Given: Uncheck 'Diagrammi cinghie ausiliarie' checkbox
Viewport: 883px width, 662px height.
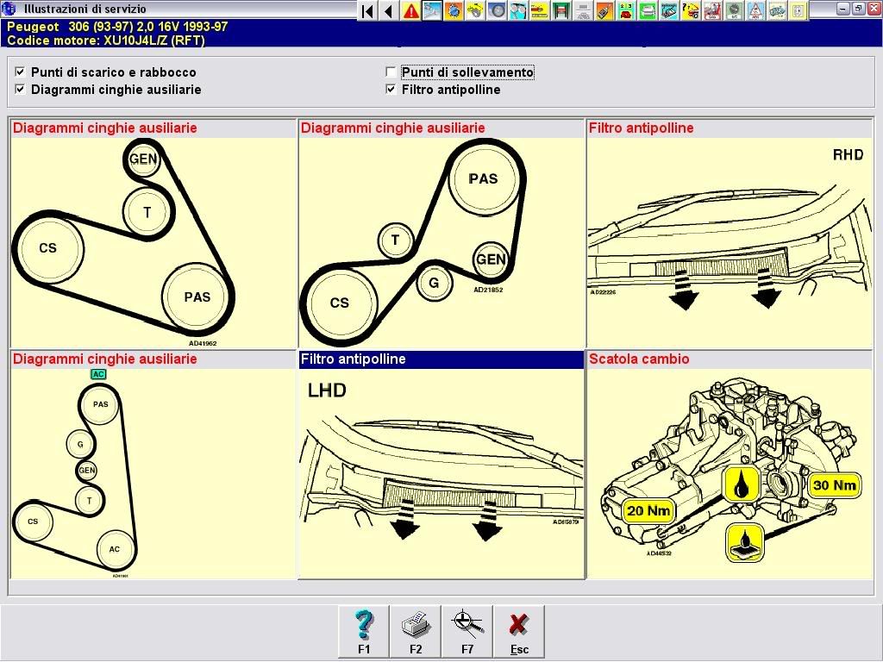Looking at the screenshot, I should click(x=21, y=90).
